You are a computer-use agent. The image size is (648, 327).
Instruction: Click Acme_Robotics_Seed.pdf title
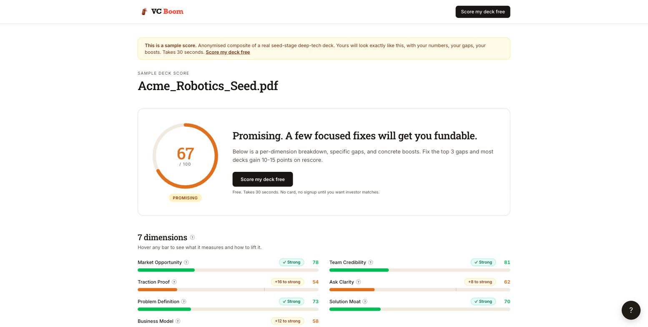click(x=208, y=86)
